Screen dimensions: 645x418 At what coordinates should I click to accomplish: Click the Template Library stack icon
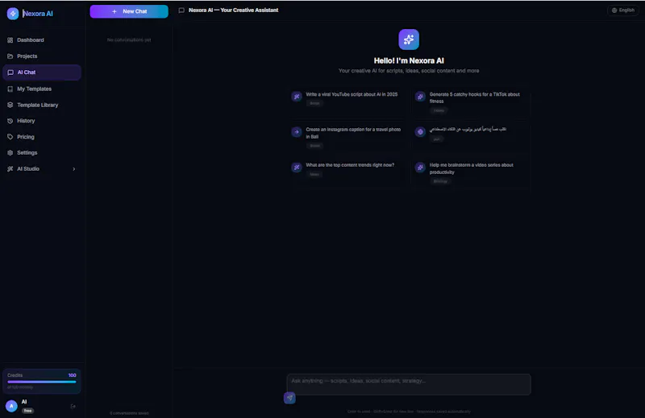pyautogui.click(x=10, y=105)
